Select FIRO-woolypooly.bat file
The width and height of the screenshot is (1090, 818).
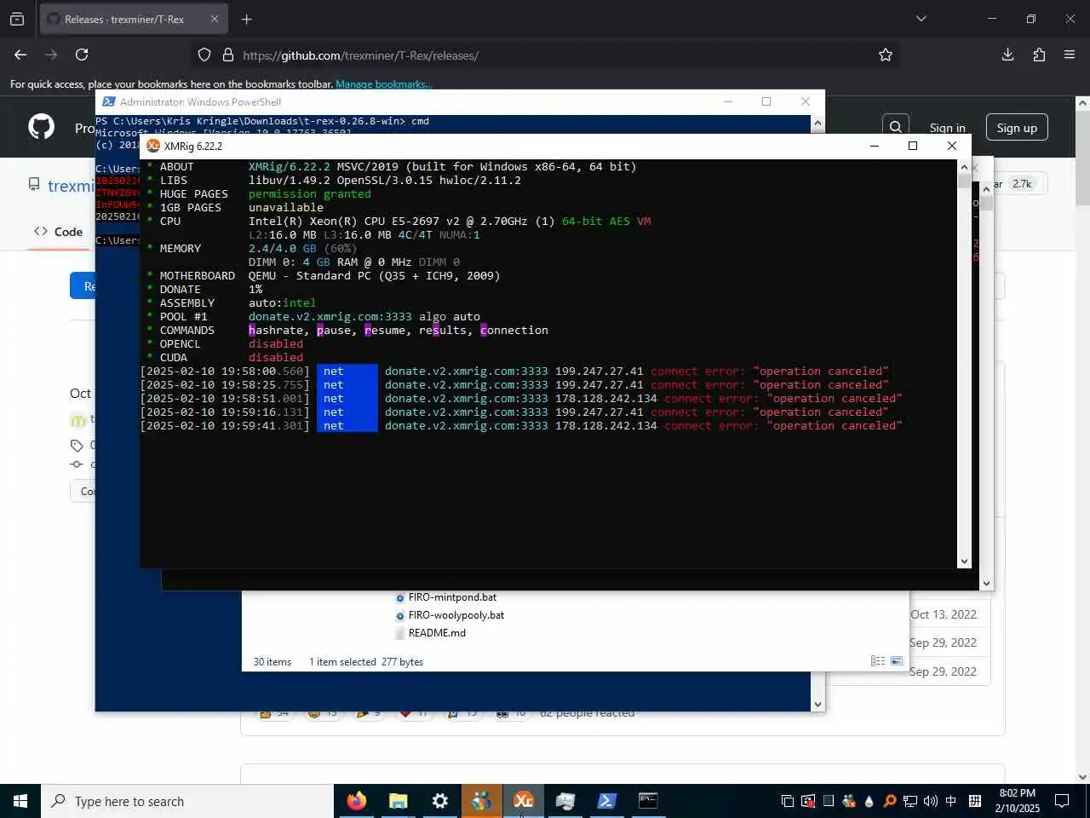(456, 615)
